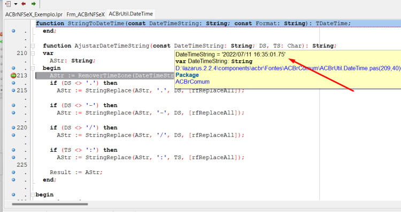Image resolution: width=401 pixels, height=212 pixels.
Task: Toggle the breakpoint on line 213
Action: [x=13, y=76]
